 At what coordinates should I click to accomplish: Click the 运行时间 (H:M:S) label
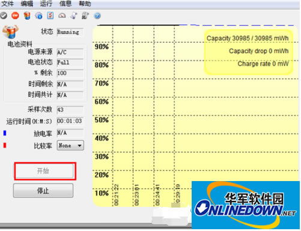coord(29,122)
